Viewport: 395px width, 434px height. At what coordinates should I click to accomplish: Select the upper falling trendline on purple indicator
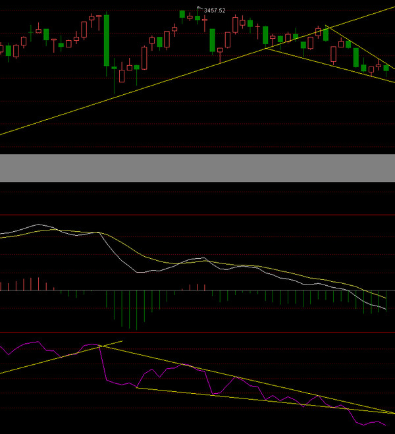[246, 379]
